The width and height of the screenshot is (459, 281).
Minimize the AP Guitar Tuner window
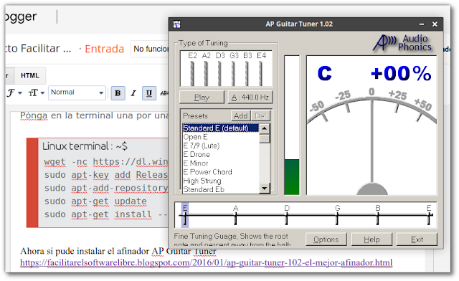pyautogui.click(x=422, y=24)
